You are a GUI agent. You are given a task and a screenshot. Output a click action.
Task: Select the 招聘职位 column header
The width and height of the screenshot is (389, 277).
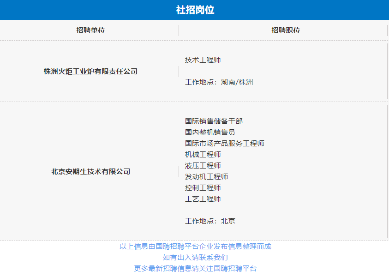286,30
